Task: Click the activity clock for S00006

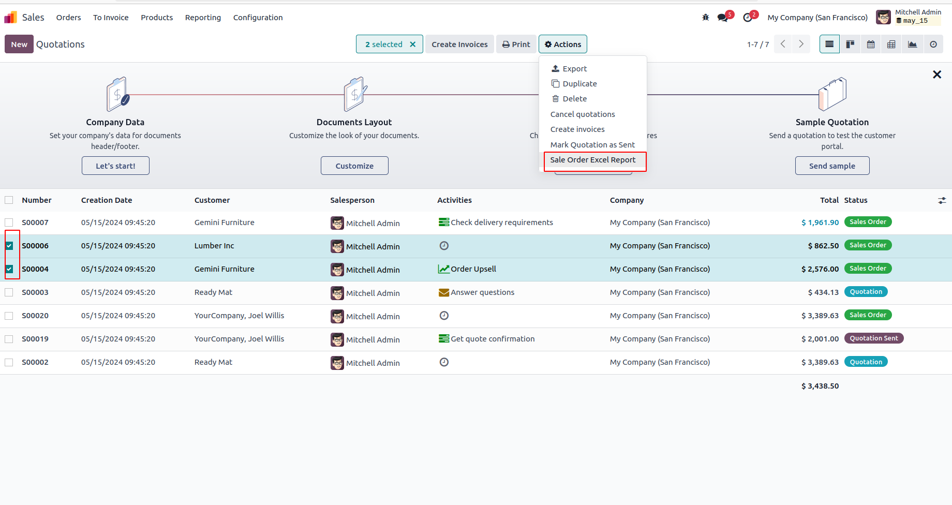Action: pyautogui.click(x=444, y=246)
